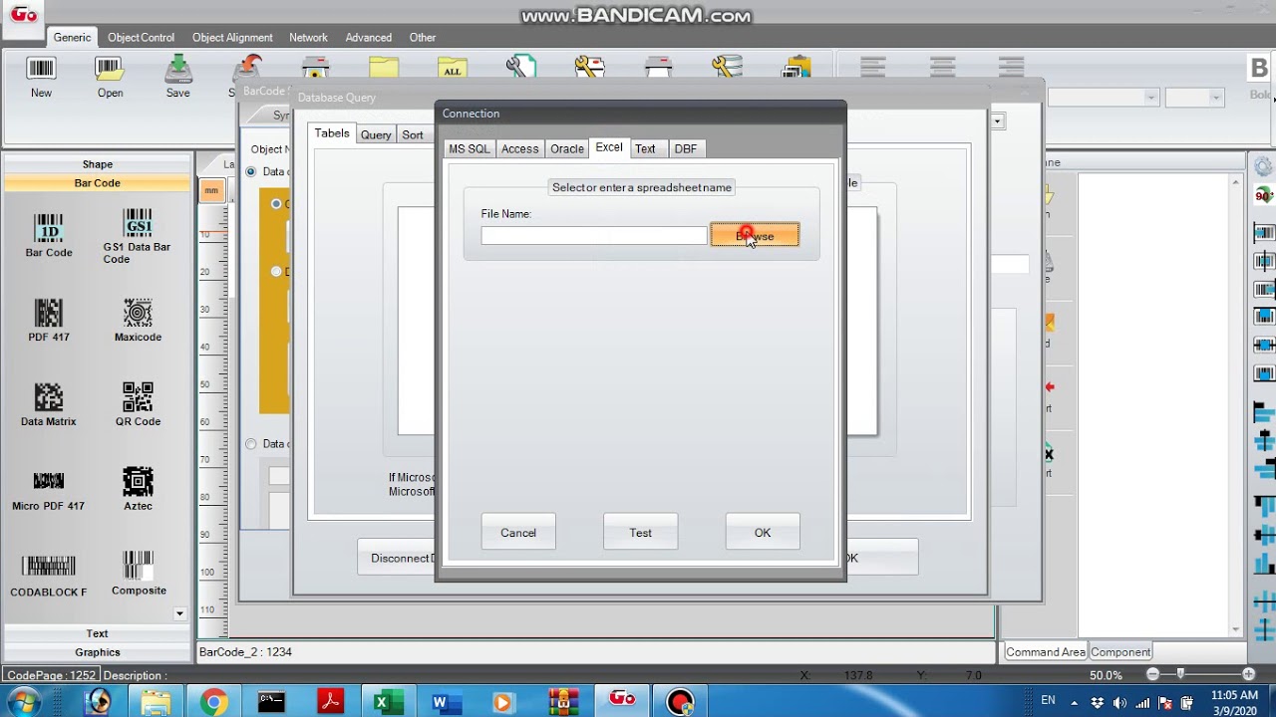Expand the Graphics section
The width and height of the screenshot is (1276, 717).
tap(97, 652)
